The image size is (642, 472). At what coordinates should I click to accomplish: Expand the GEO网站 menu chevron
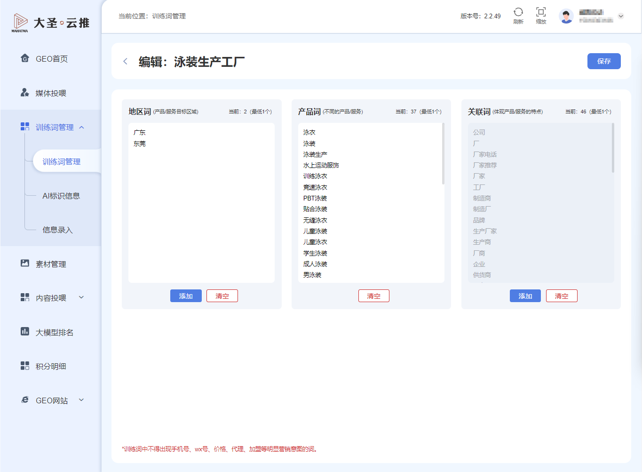coord(81,400)
